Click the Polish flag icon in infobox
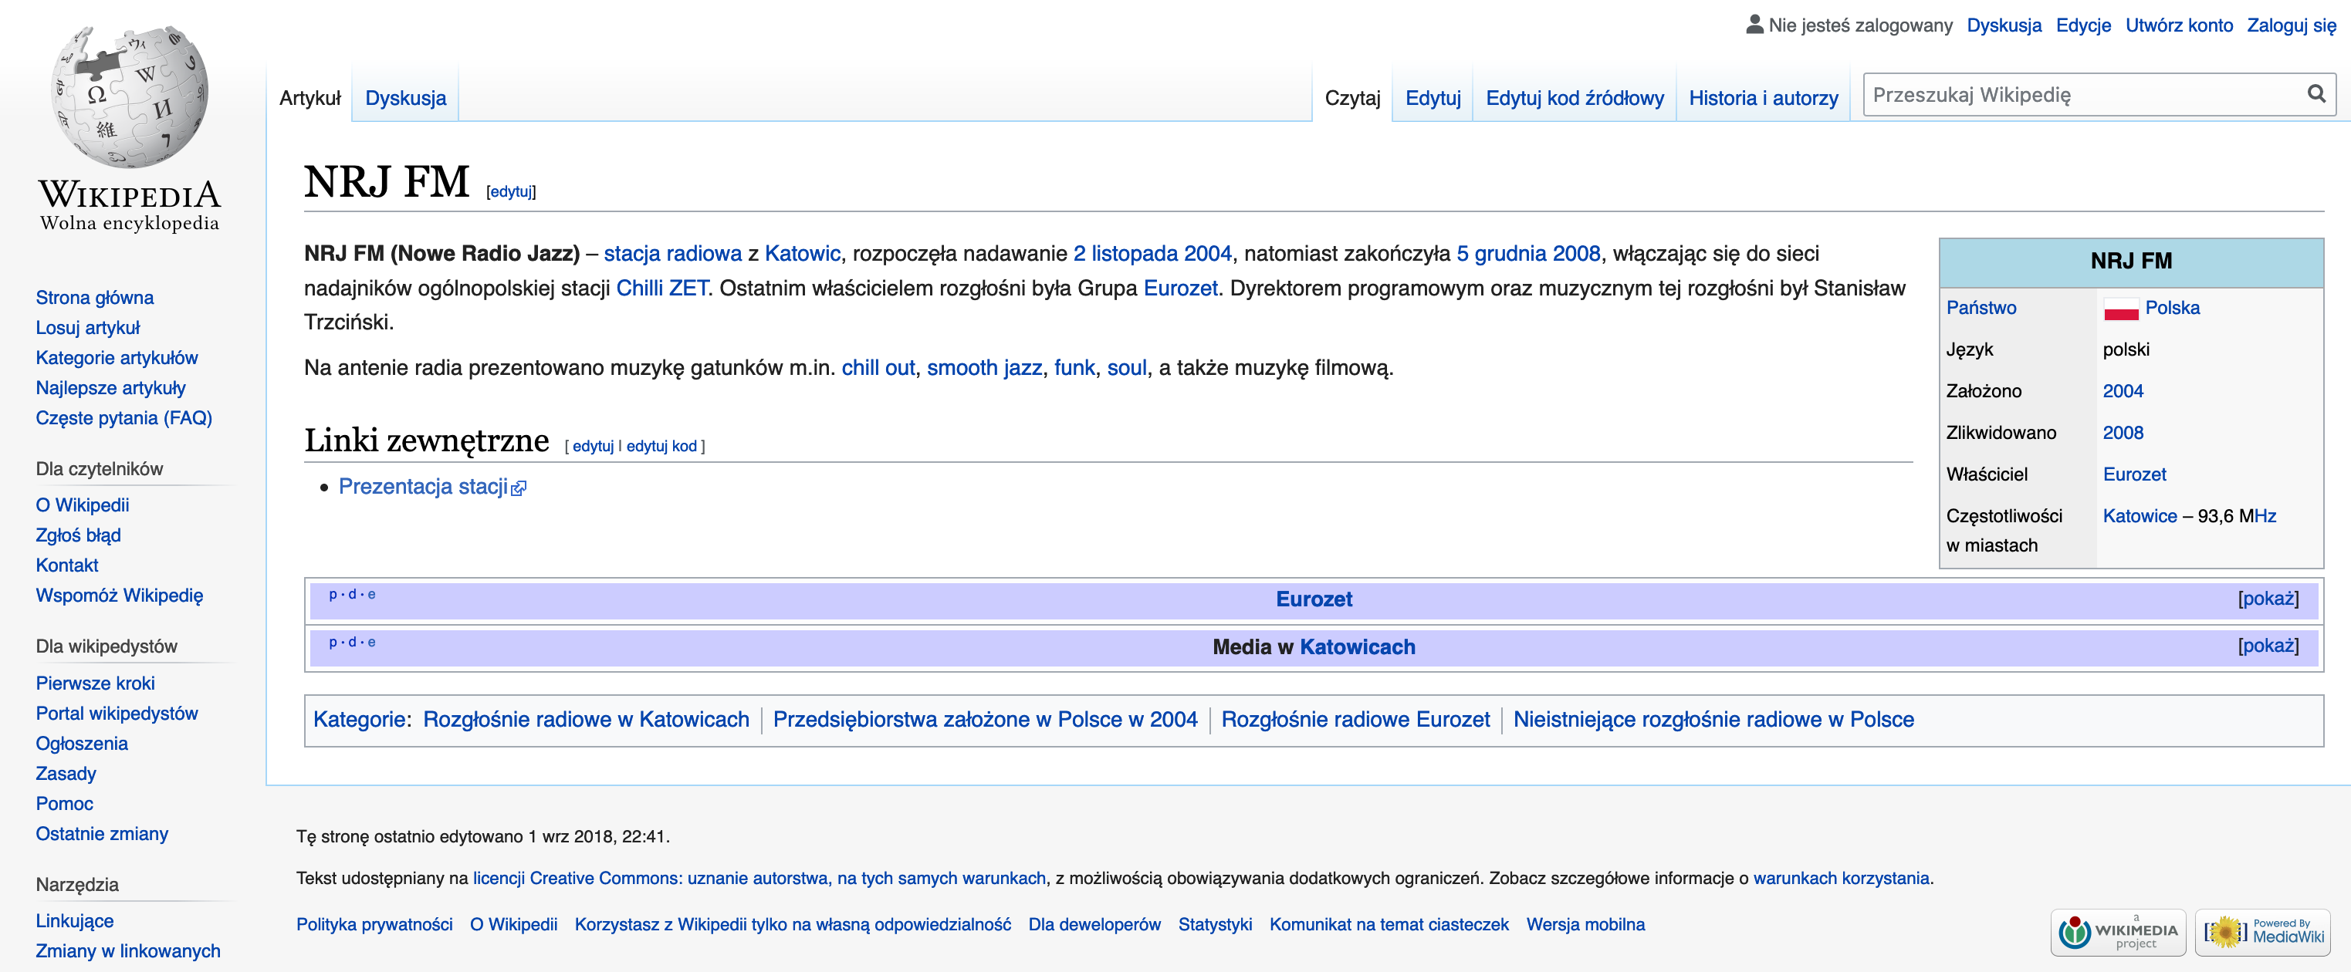Image resolution: width=2351 pixels, height=972 pixels. click(2120, 309)
